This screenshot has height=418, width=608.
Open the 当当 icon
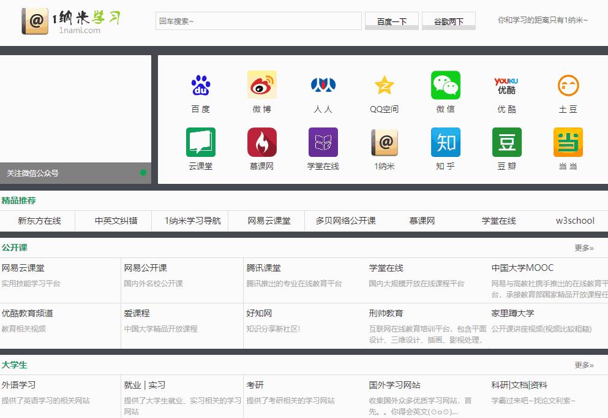(x=567, y=142)
